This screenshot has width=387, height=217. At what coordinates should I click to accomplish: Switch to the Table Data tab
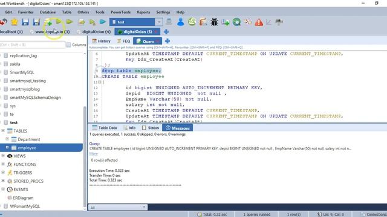[104, 128]
